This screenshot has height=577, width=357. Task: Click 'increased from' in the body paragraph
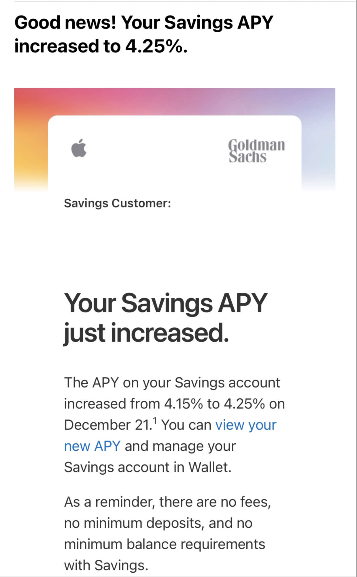pyautogui.click(x=112, y=404)
